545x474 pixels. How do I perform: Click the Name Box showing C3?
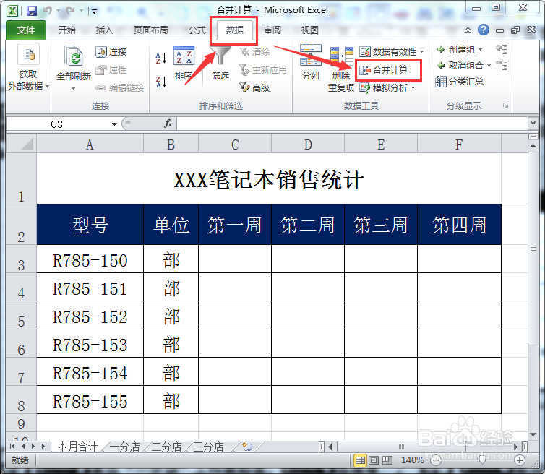(x=57, y=124)
